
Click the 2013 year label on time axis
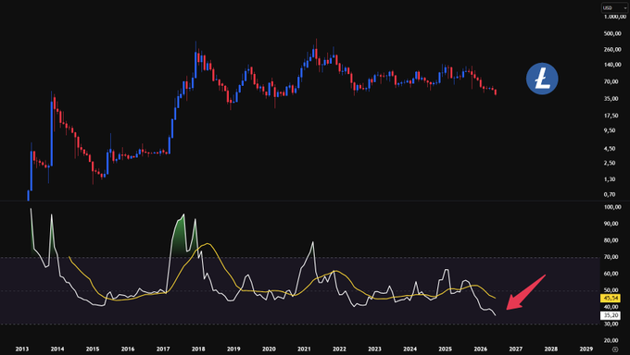[x=22, y=349]
